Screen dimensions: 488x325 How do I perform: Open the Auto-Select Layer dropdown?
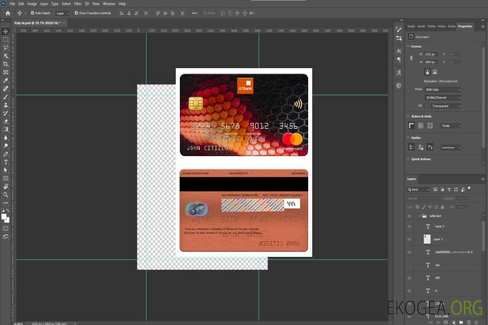62,13
